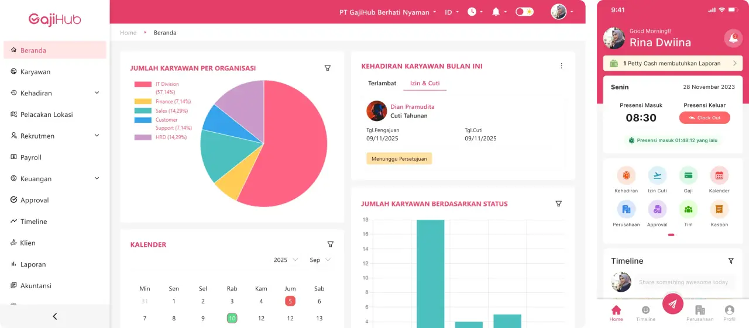Open the Sep month dropdown in Kalender
749x328 pixels.
(320, 260)
